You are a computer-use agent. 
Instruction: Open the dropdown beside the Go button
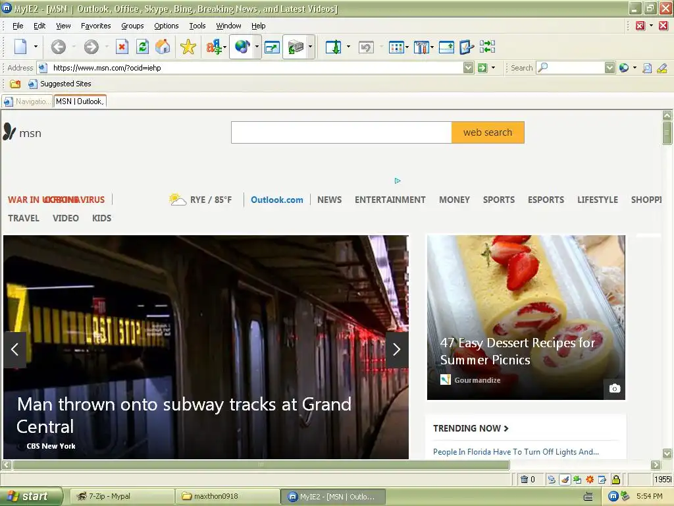click(x=493, y=68)
